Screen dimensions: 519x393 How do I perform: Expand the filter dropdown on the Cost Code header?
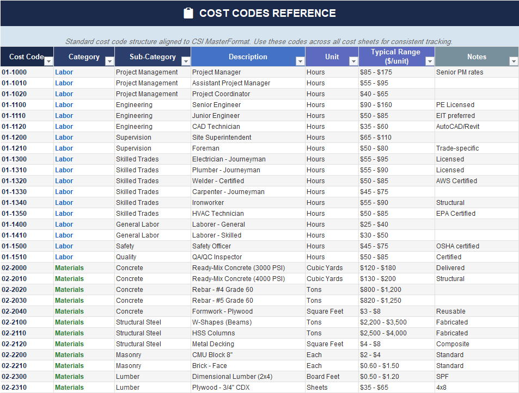point(48,60)
